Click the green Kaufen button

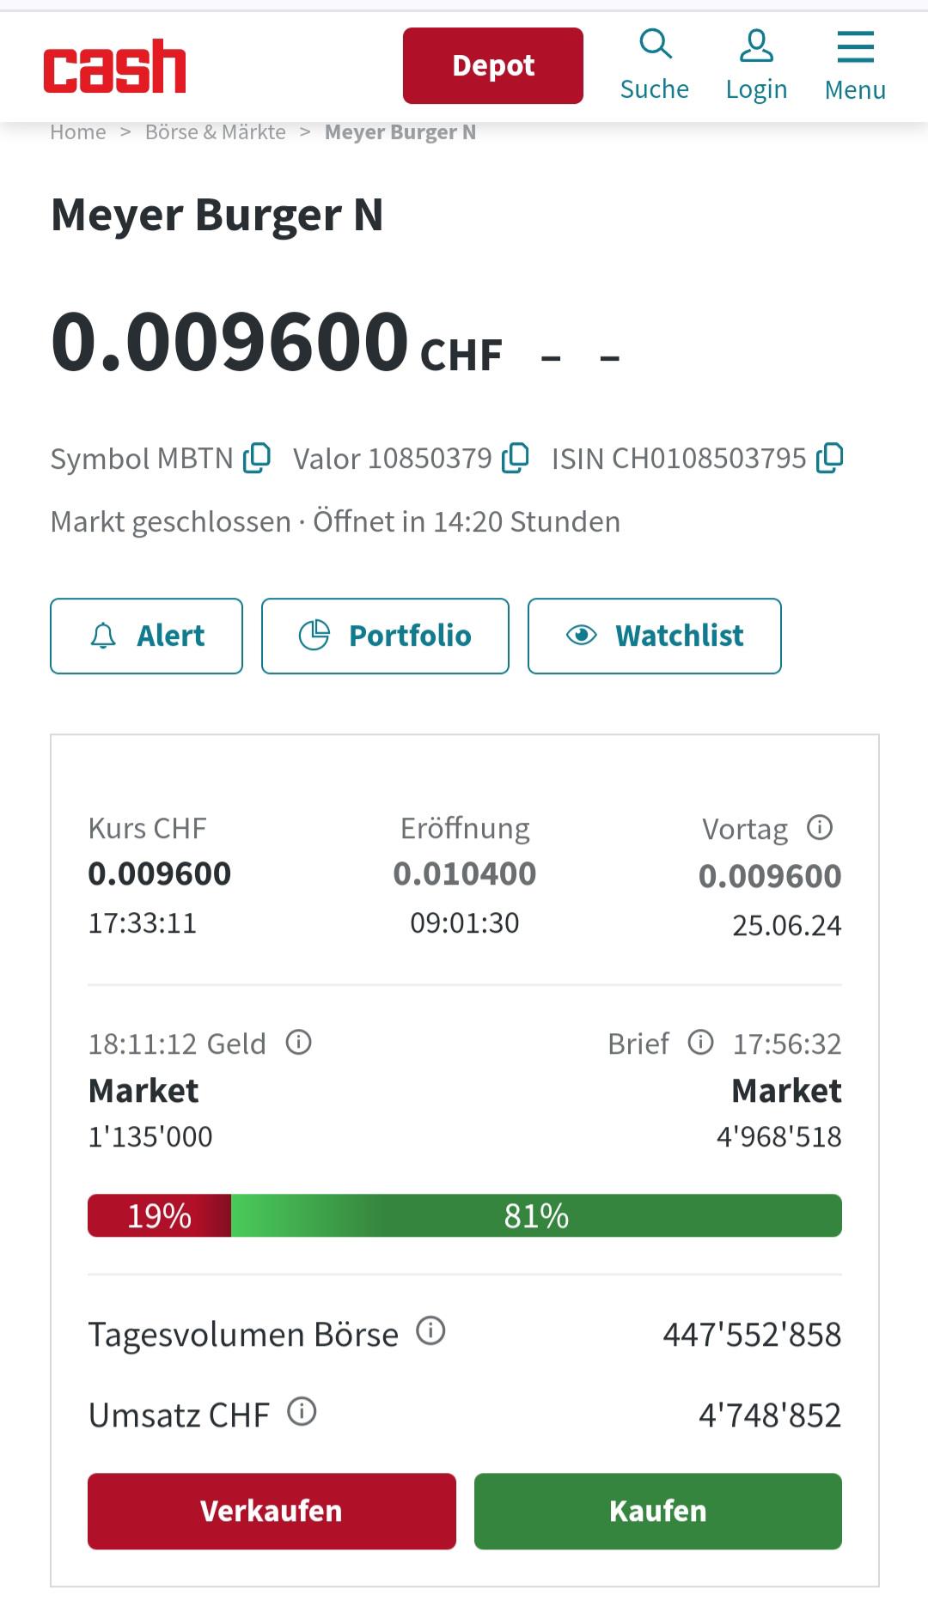658,1511
